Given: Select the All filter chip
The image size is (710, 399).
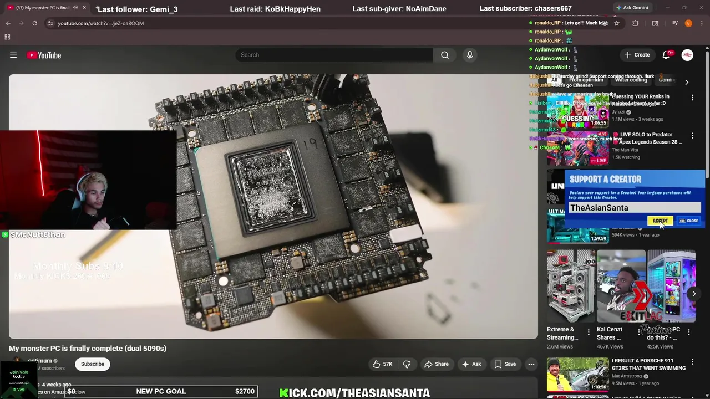Looking at the screenshot, I should (x=554, y=80).
